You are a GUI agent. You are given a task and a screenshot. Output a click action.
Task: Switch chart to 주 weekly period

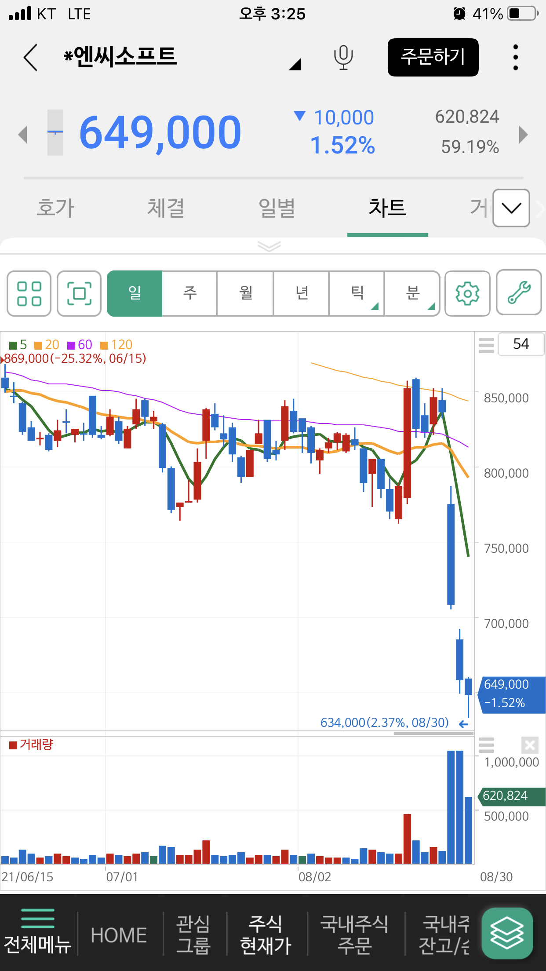point(190,293)
